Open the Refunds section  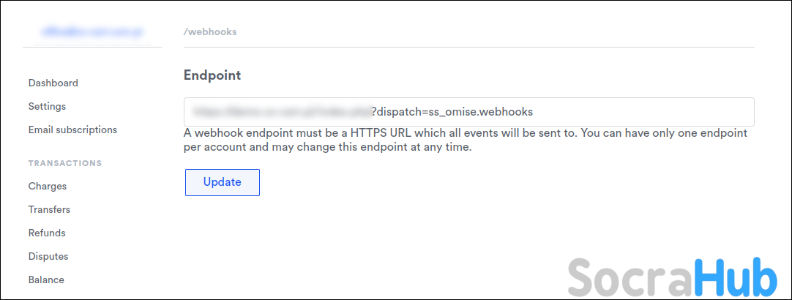click(47, 233)
